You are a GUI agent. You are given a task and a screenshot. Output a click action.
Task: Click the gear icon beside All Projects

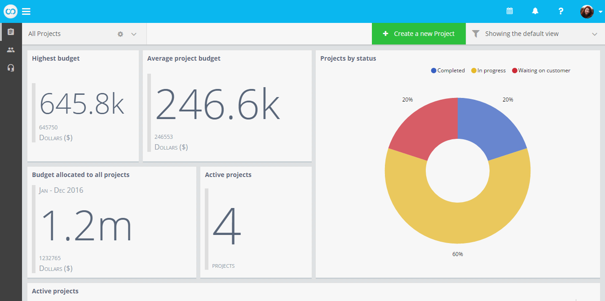tap(120, 34)
